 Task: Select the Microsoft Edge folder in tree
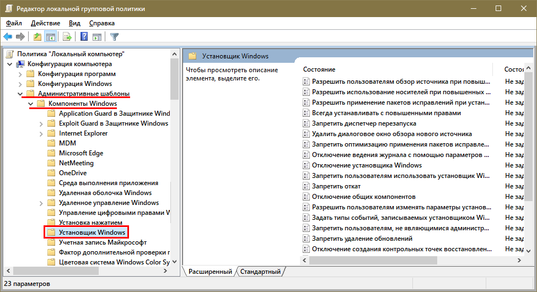pos(80,153)
